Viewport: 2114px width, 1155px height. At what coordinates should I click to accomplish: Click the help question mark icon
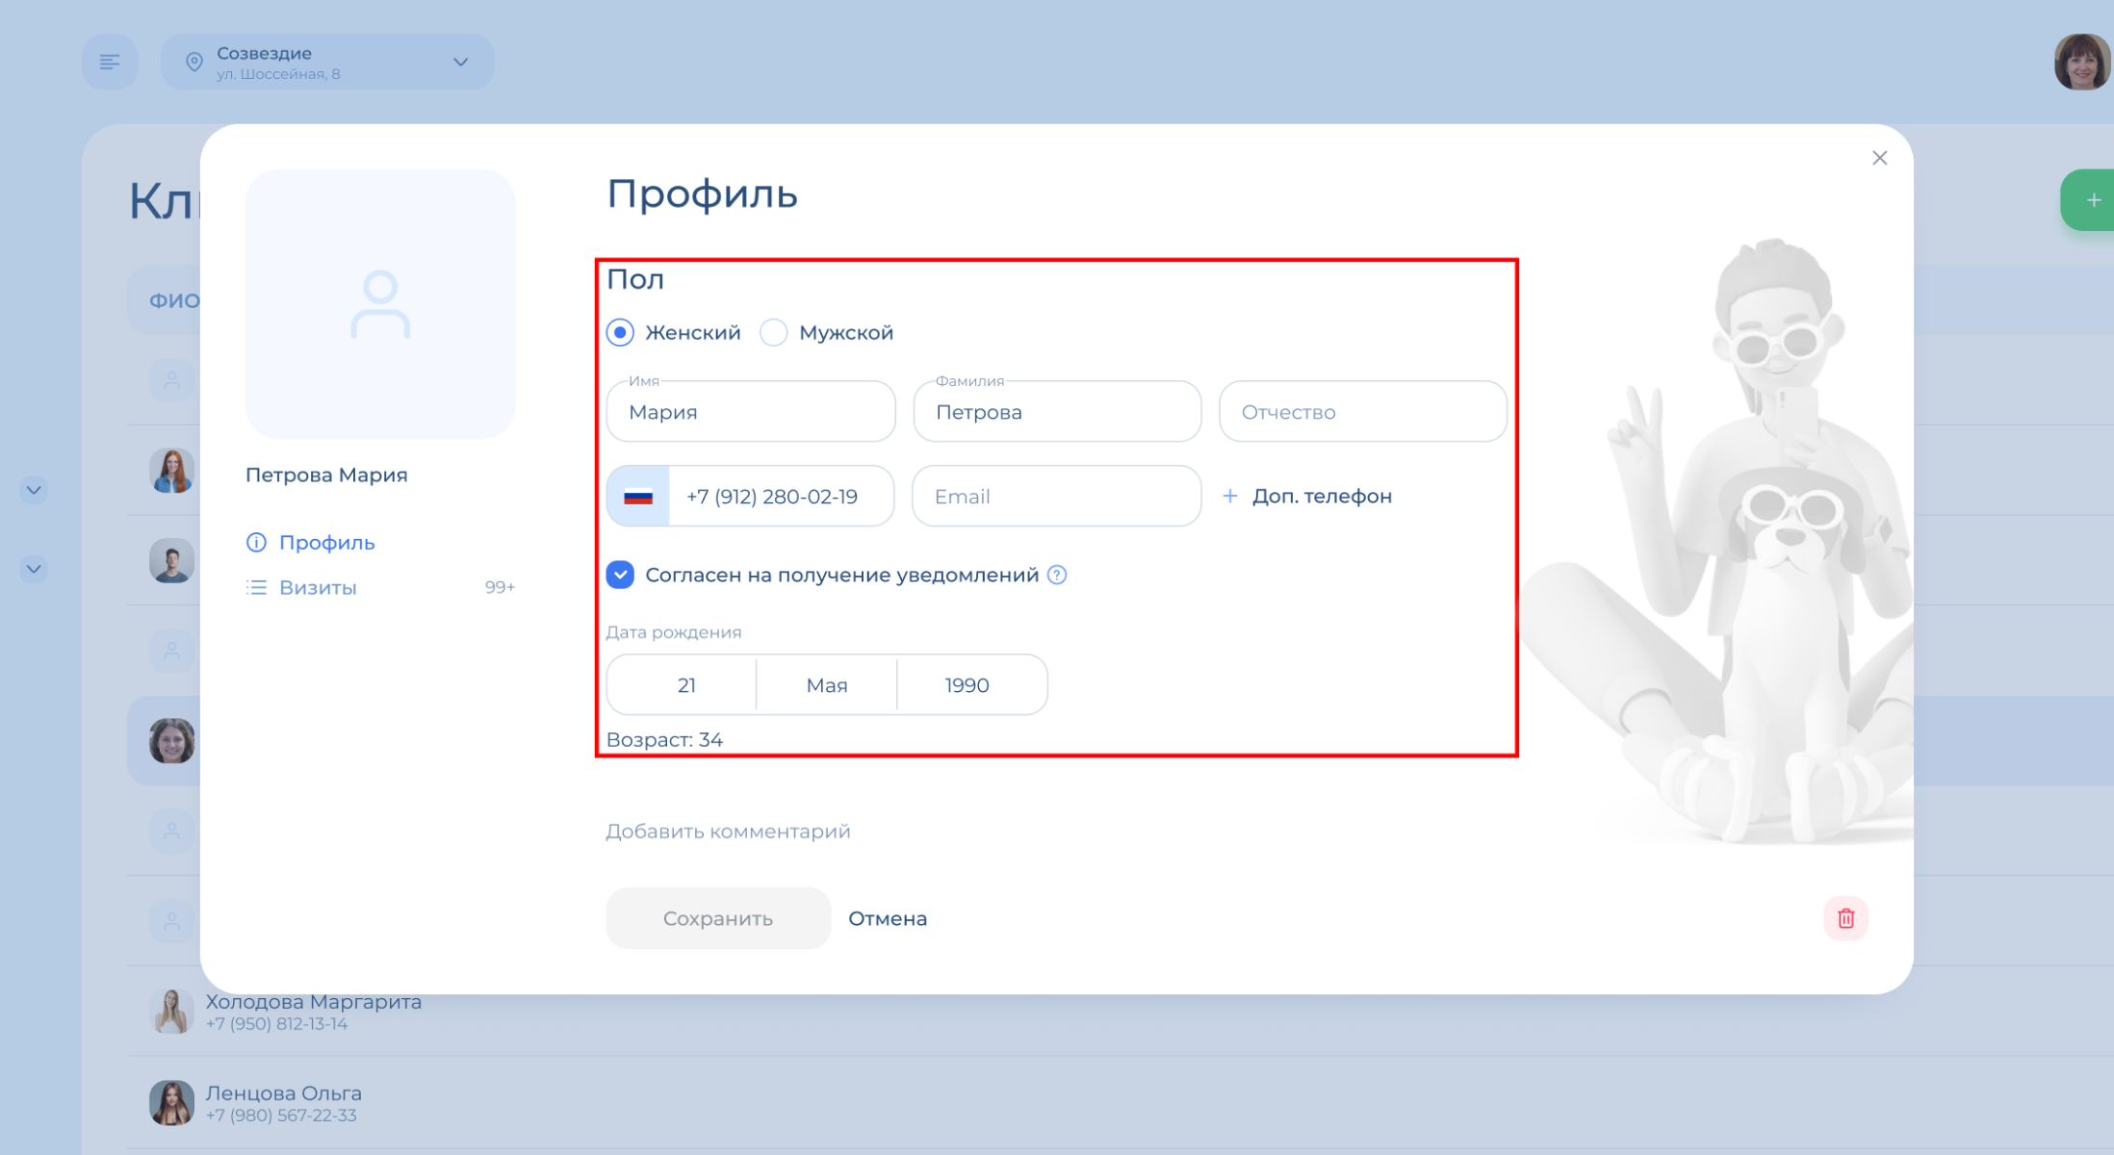coord(1057,575)
